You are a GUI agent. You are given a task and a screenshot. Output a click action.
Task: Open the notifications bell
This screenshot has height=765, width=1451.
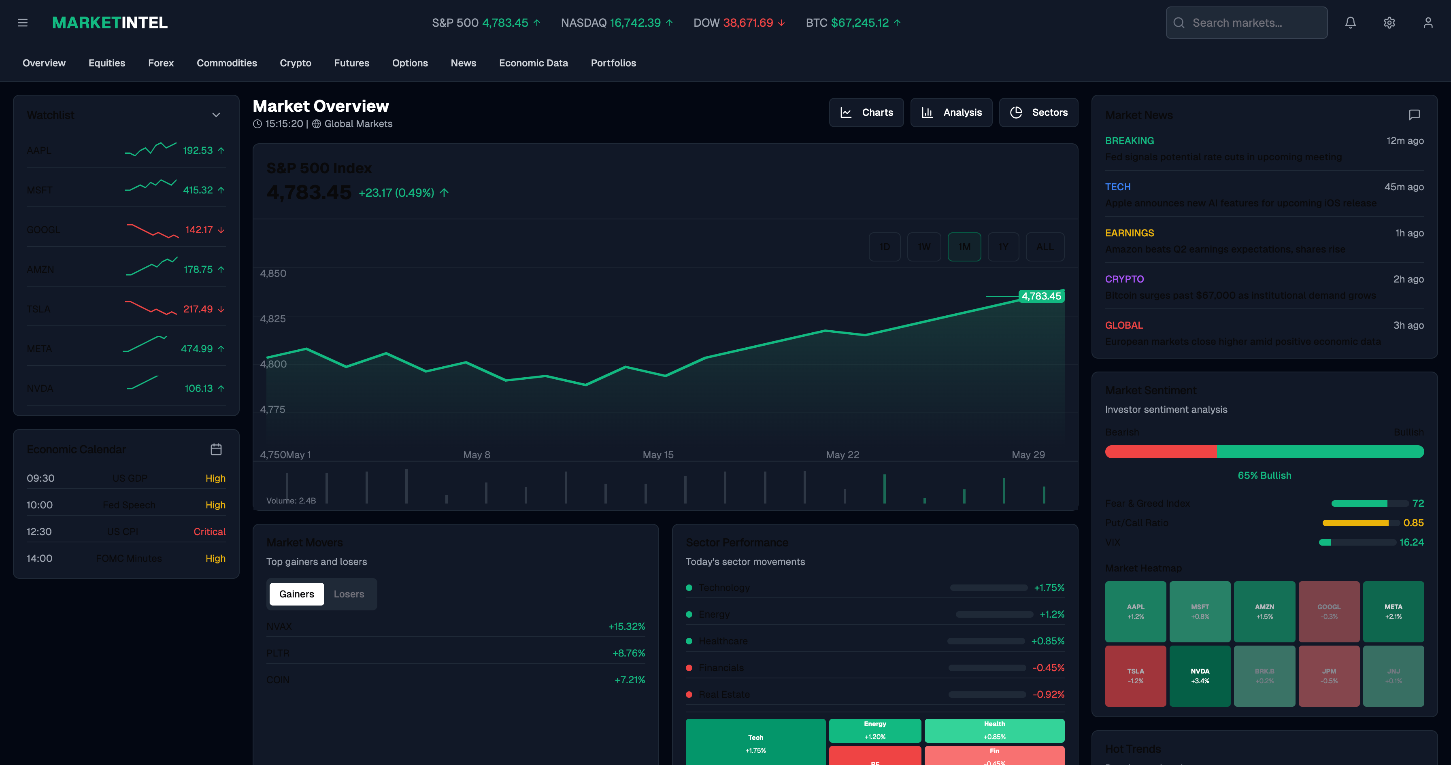[x=1351, y=23]
